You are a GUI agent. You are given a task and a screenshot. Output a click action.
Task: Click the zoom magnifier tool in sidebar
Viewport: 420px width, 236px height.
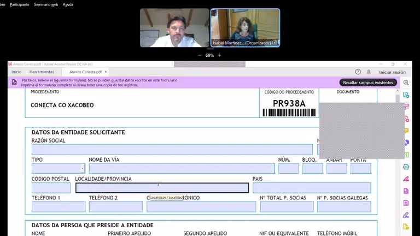click(406, 82)
